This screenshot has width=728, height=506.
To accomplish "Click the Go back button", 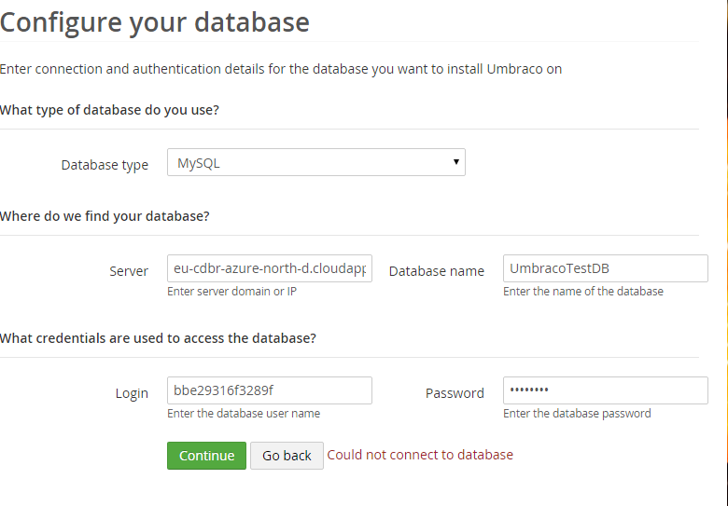I will (x=287, y=456).
